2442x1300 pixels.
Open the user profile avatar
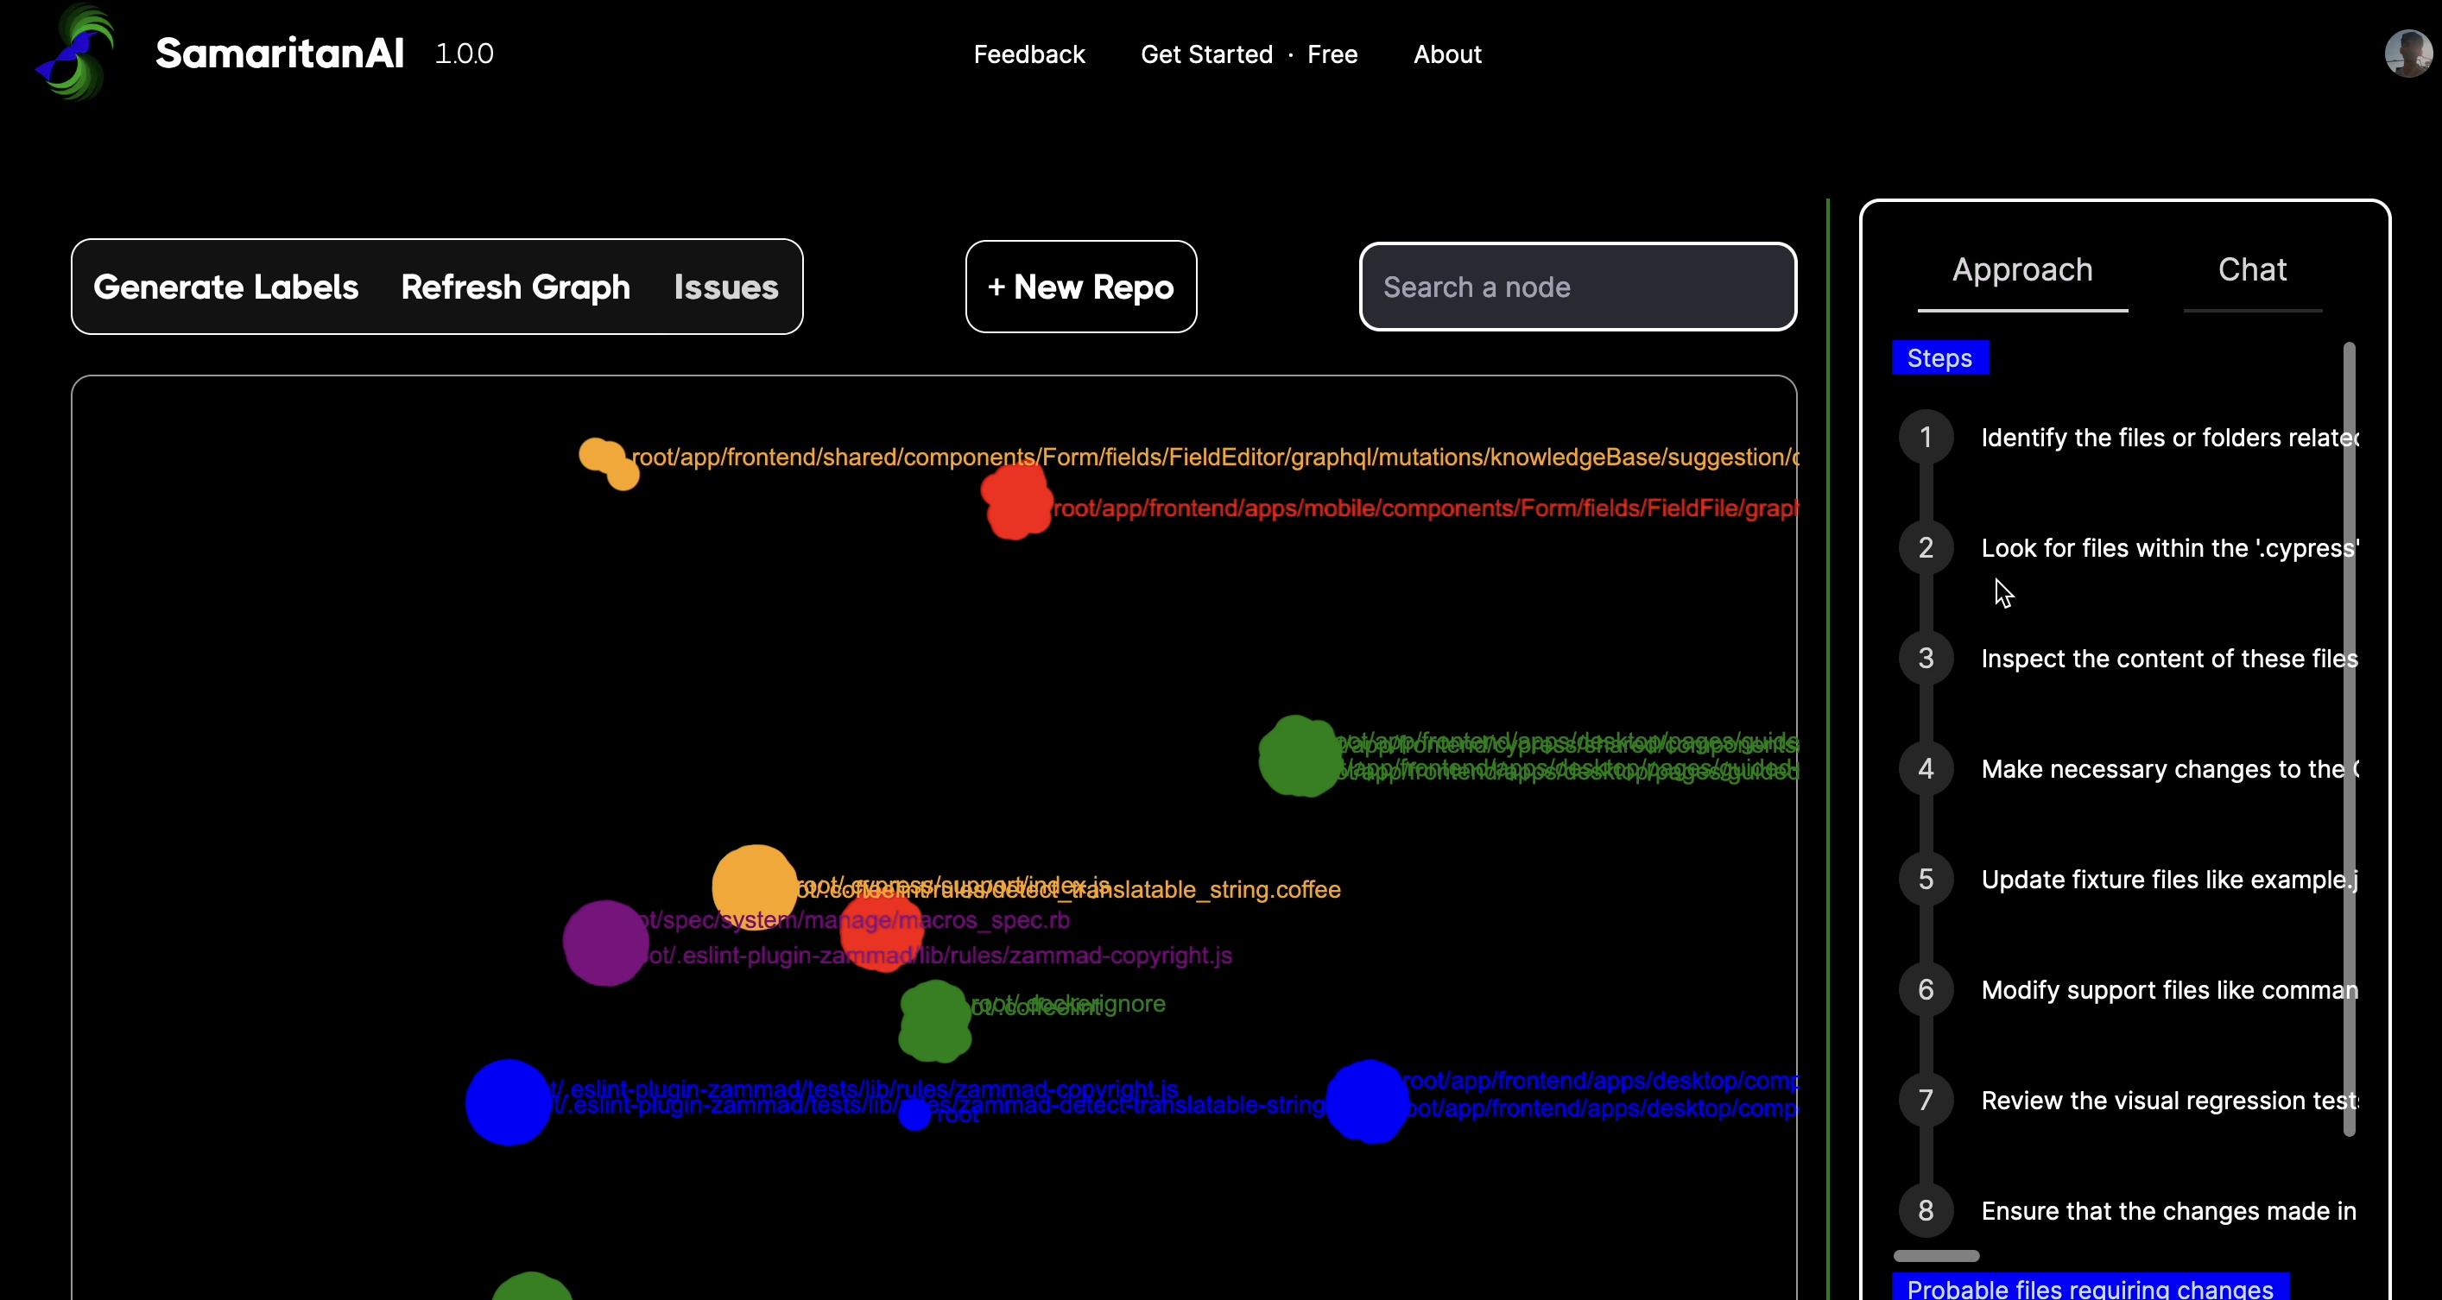(2407, 53)
